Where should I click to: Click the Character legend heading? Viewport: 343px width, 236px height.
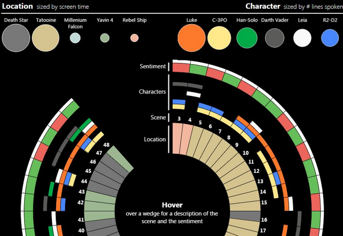(x=262, y=6)
